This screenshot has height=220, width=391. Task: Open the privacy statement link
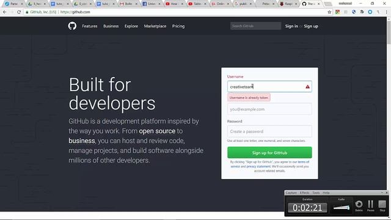tap(258, 166)
